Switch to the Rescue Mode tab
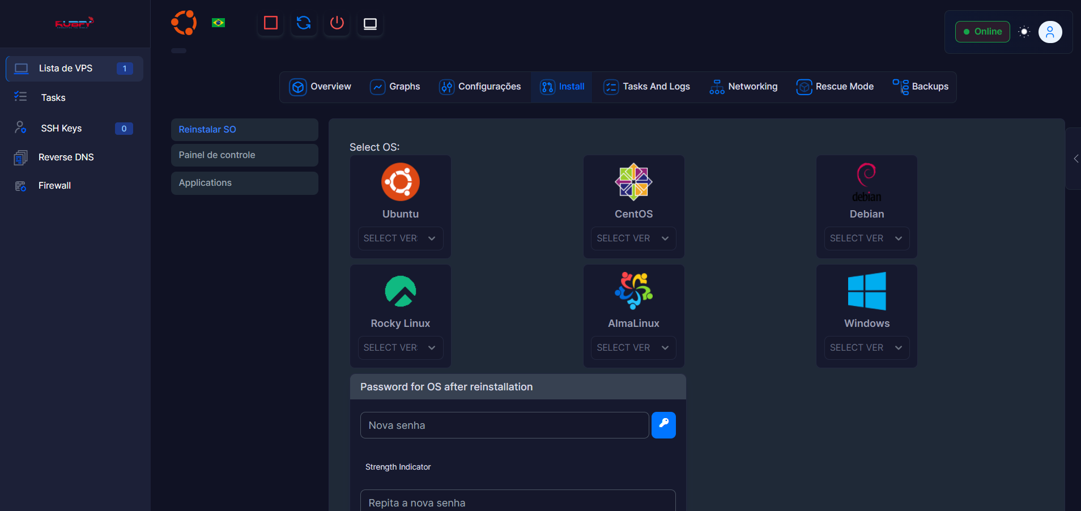 point(835,87)
